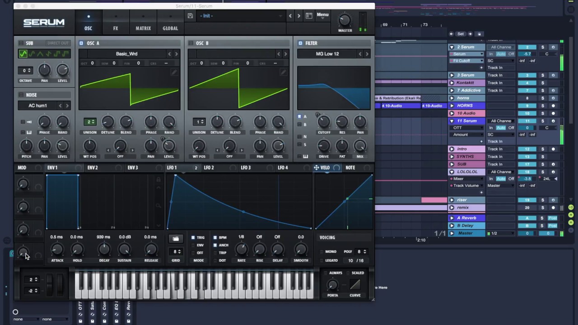578x325 pixels.
Task: Open the preset browser icon
Action: point(309,16)
